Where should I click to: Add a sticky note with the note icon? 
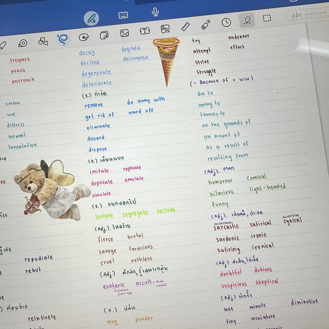click(x=104, y=35)
